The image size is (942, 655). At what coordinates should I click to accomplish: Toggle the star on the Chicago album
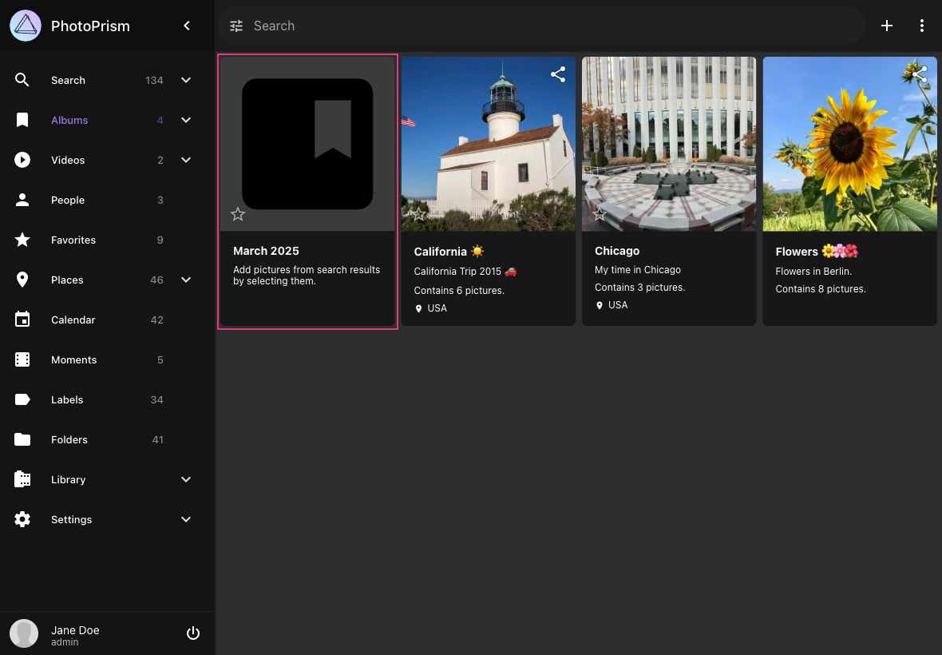click(600, 214)
